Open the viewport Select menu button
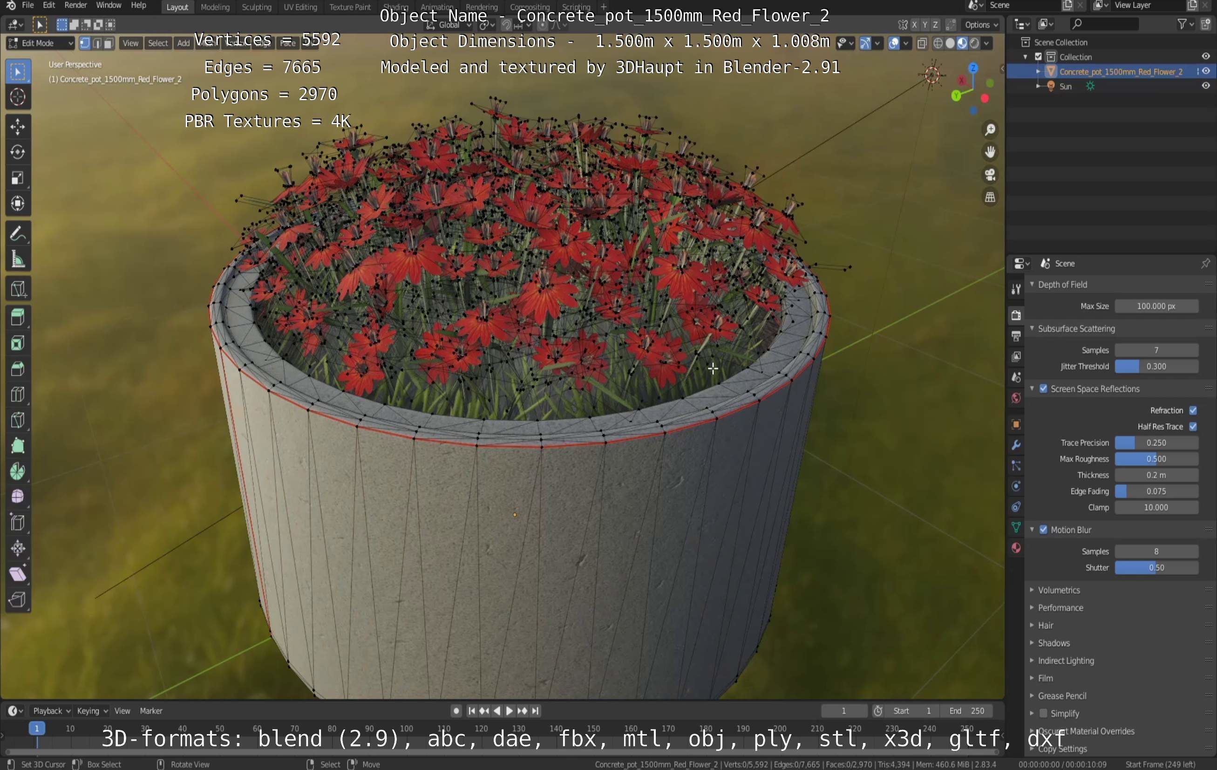1217x770 pixels. coord(158,43)
